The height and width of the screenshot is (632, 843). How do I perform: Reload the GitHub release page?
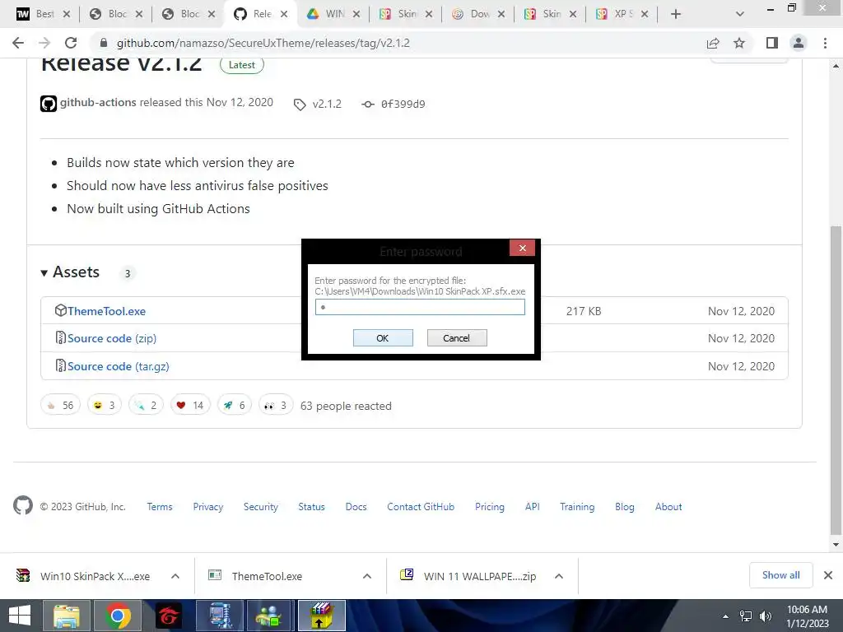coord(71,43)
